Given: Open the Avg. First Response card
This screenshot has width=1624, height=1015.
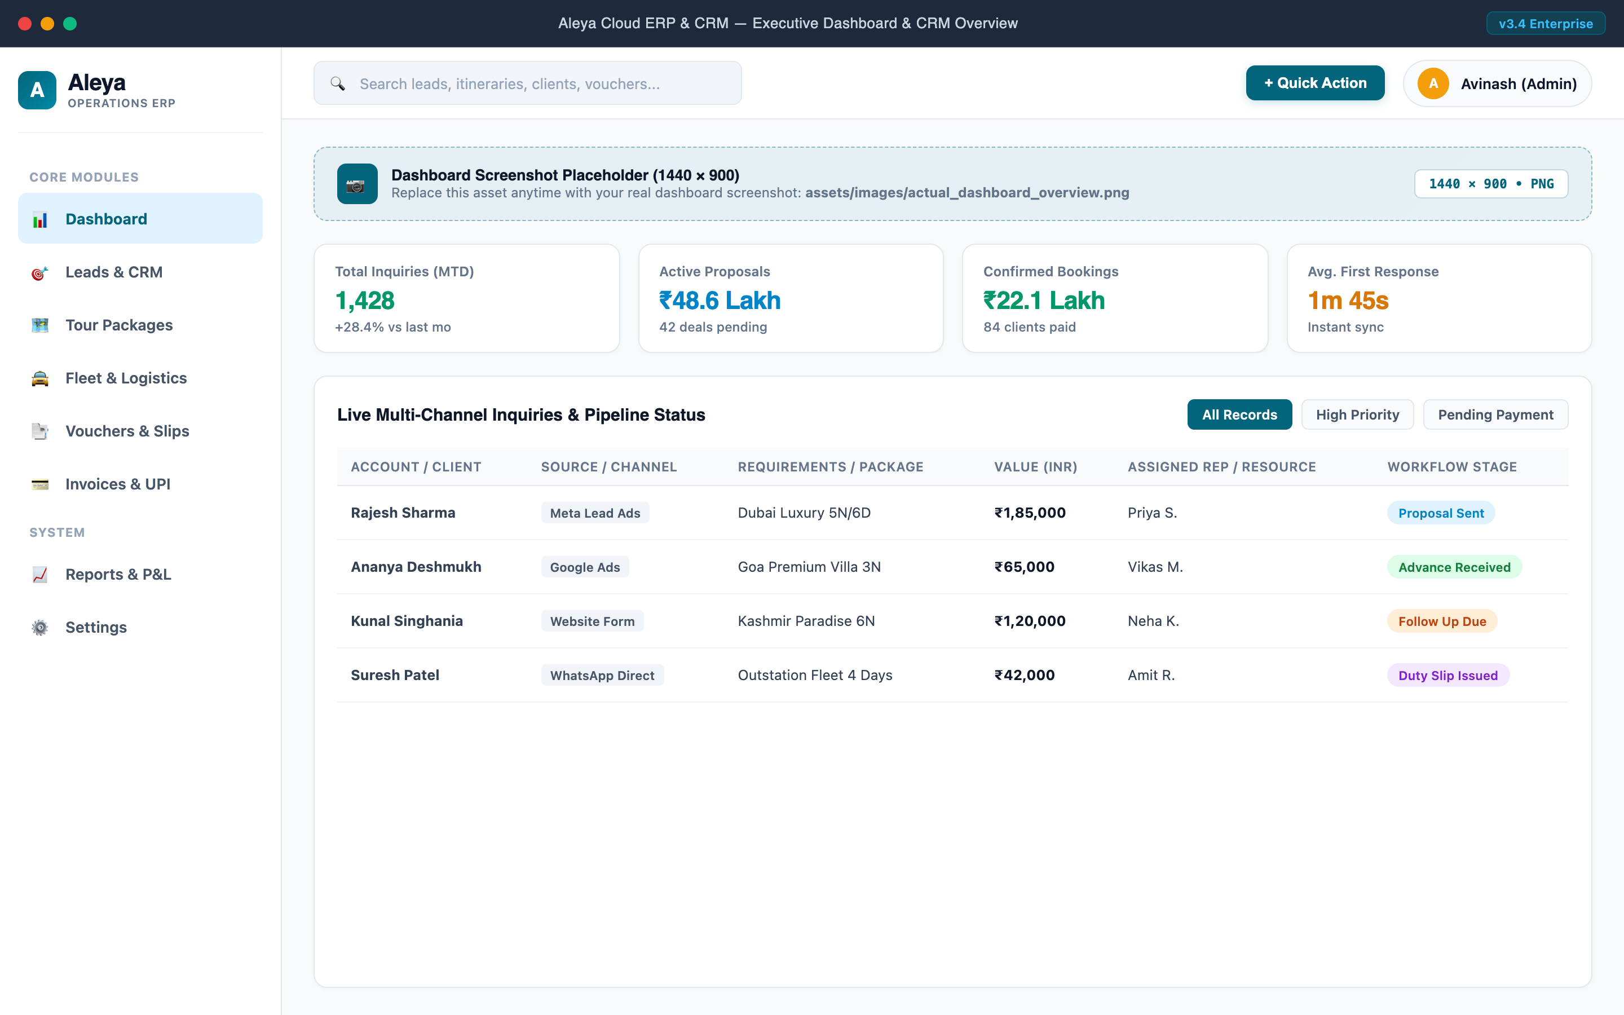Looking at the screenshot, I should tap(1440, 299).
